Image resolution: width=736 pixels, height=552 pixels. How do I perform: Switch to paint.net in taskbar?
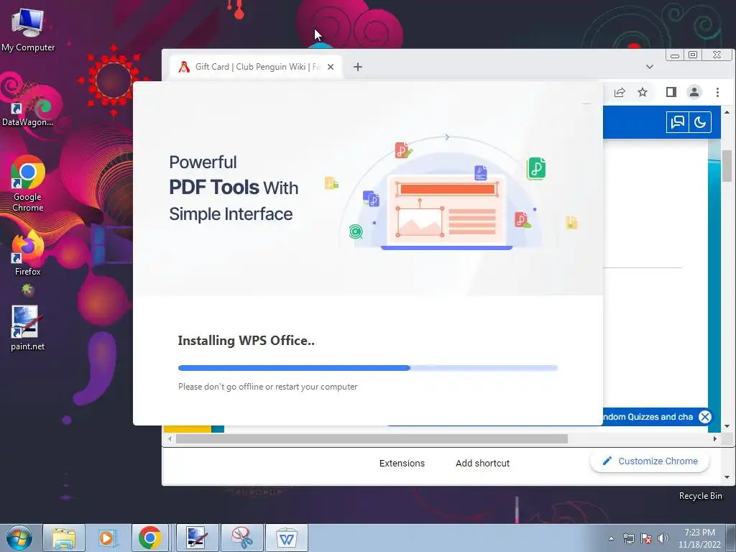pos(197,538)
